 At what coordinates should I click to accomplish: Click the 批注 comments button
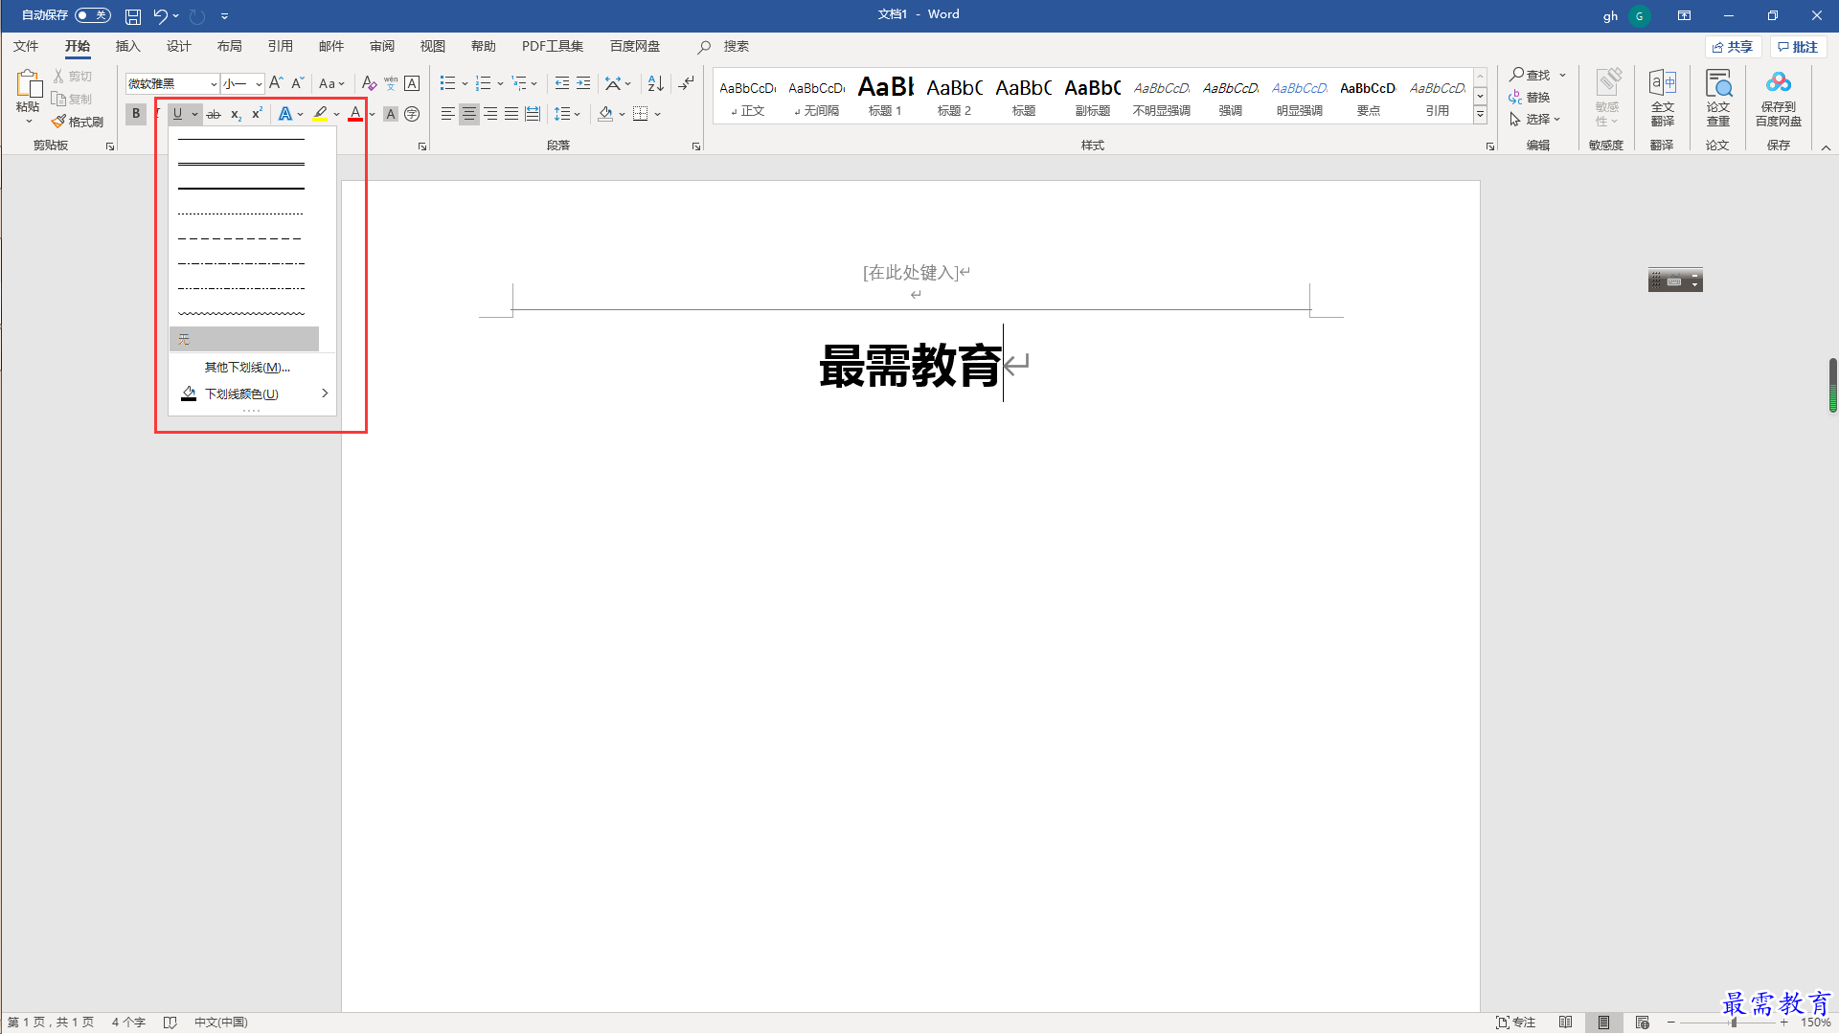(x=1798, y=47)
